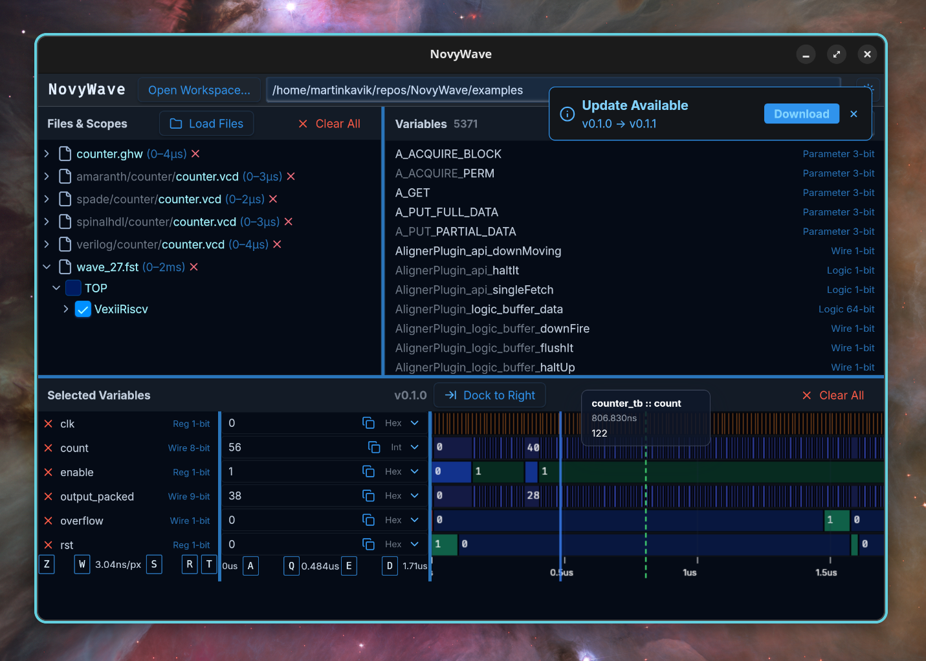Dismiss the Update Available notification
This screenshot has height=661, width=926.
tap(854, 113)
